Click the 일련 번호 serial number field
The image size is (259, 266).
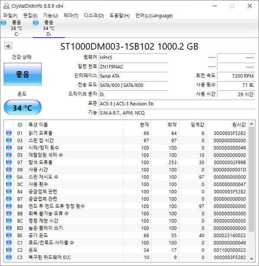[x=133, y=66]
